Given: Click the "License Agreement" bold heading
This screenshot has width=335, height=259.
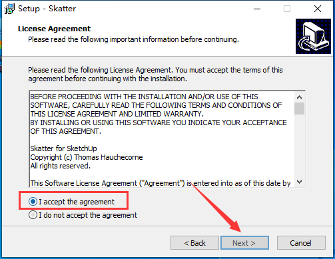Looking at the screenshot, I should click(x=54, y=29).
